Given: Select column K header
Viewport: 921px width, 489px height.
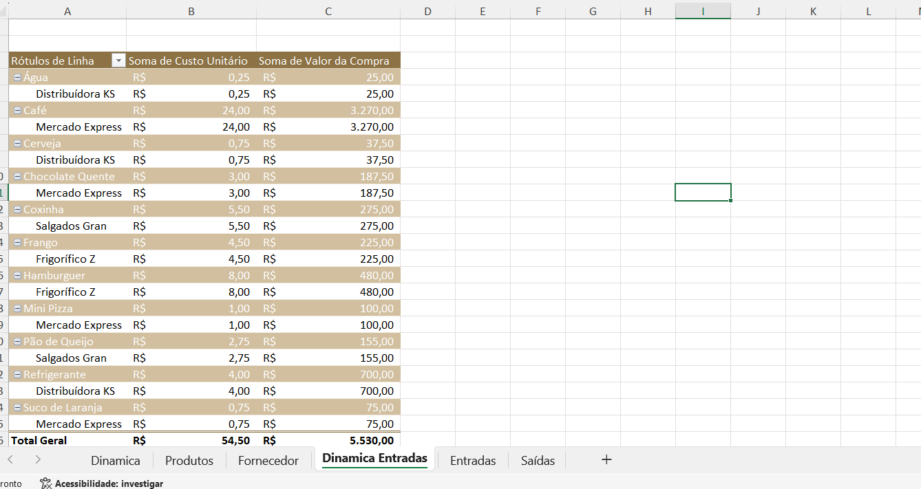Looking at the screenshot, I should pos(813,11).
